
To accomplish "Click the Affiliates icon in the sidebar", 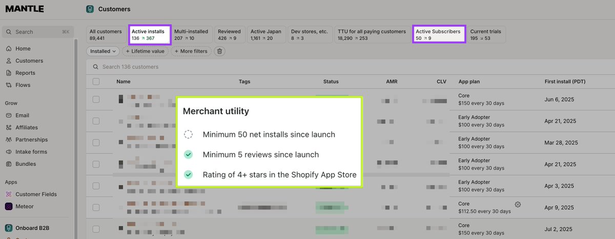I will pos(9,127).
